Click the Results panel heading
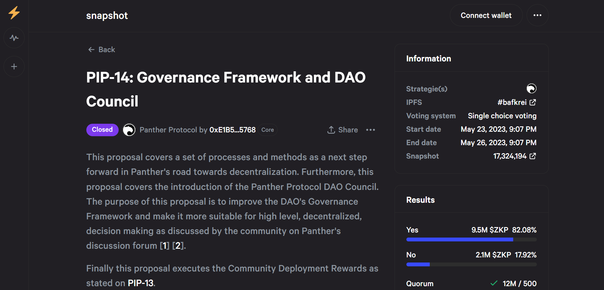Screen dimensions: 604x290 pyautogui.click(x=420, y=200)
